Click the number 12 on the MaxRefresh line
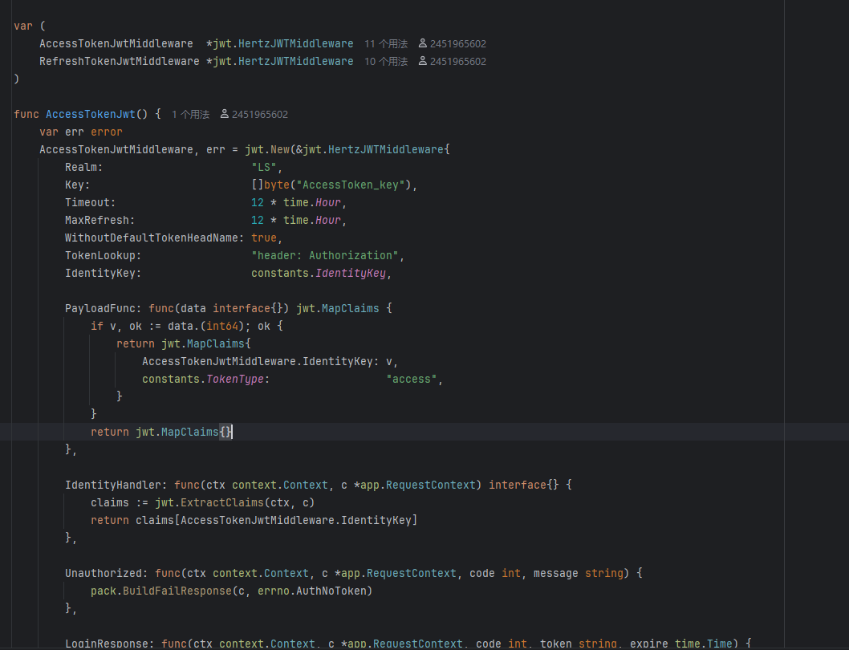This screenshot has height=650, width=849. pos(258,221)
